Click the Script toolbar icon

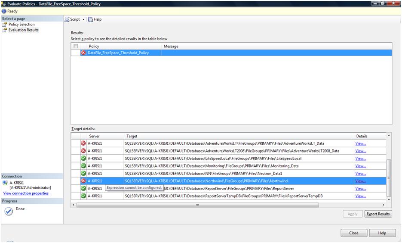pyautogui.click(x=67, y=19)
